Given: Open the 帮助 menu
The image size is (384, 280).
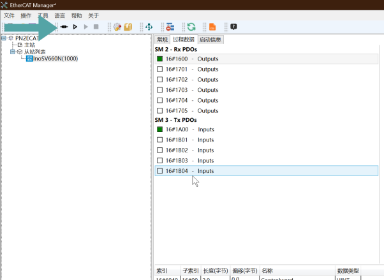Looking at the screenshot, I should pyautogui.click(x=77, y=16).
